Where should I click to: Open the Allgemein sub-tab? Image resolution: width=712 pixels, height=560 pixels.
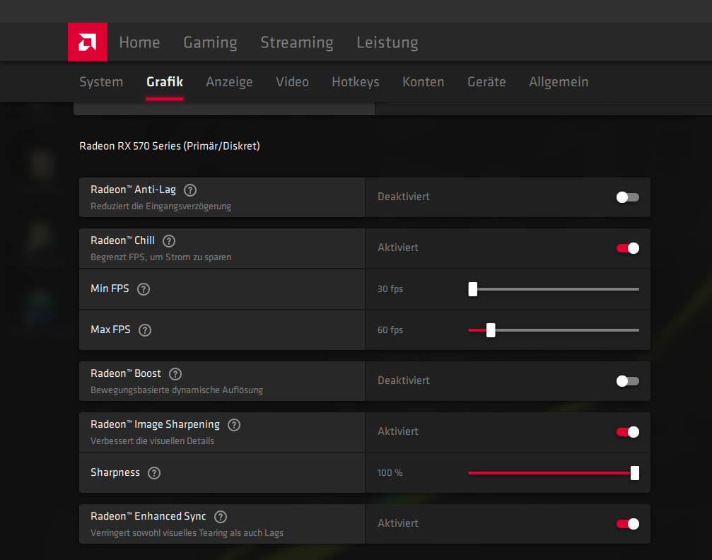[559, 82]
